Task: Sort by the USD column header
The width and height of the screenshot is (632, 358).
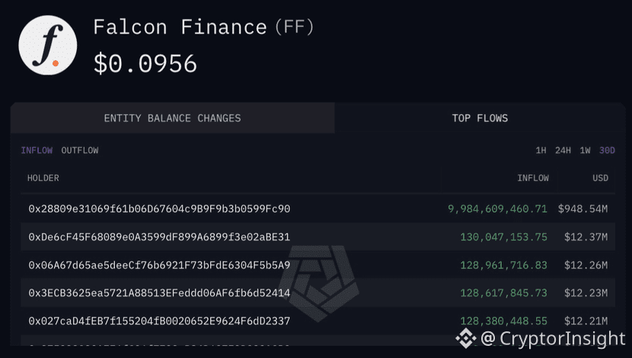Action: pyautogui.click(x=601, y=178)
